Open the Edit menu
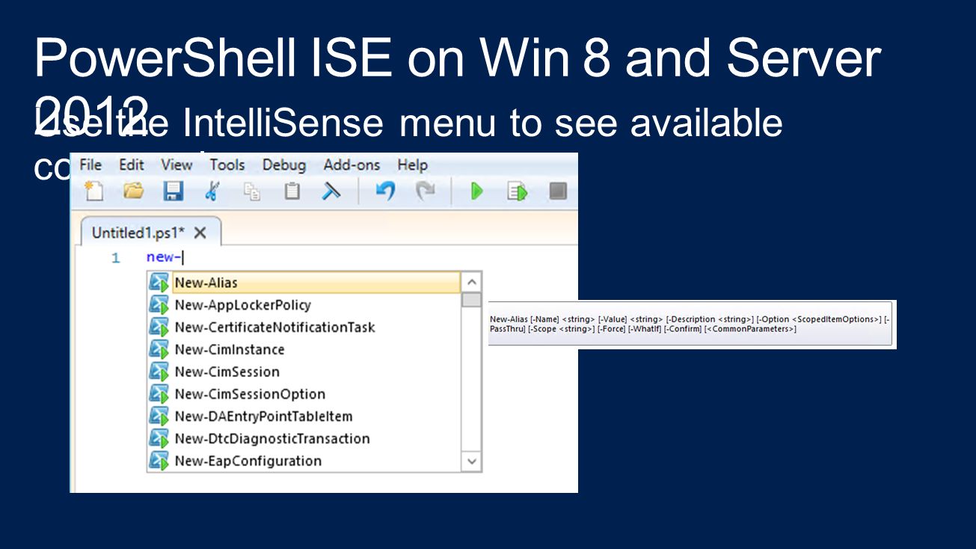This screenshot has height=549, width=976. 132,165
